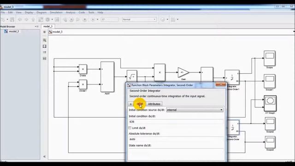Open the Display menu
Screen dimensions: 295x166
(29, 12)
